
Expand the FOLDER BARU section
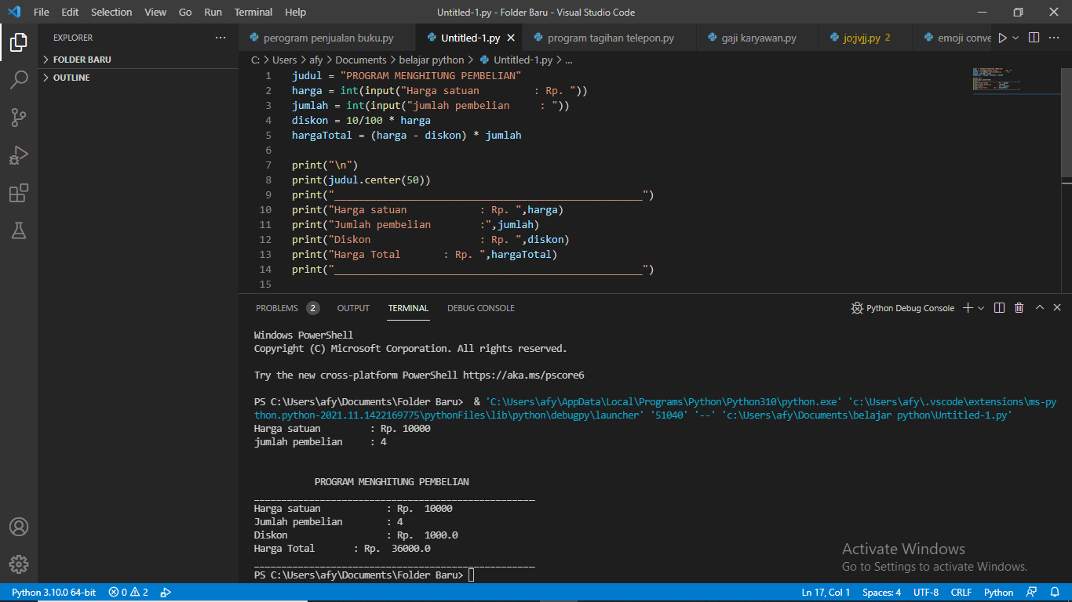click(x=82, y=60)
